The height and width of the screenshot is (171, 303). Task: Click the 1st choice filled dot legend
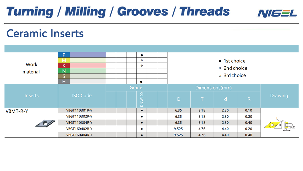click(220, 61)
